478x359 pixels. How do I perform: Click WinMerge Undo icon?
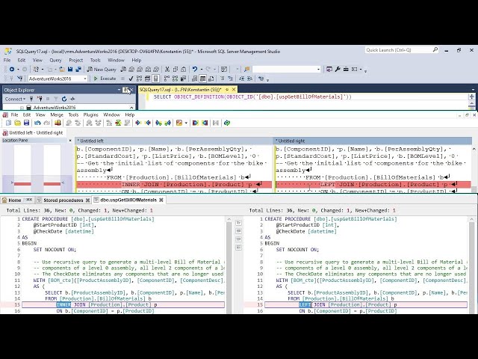click(37, 123)
